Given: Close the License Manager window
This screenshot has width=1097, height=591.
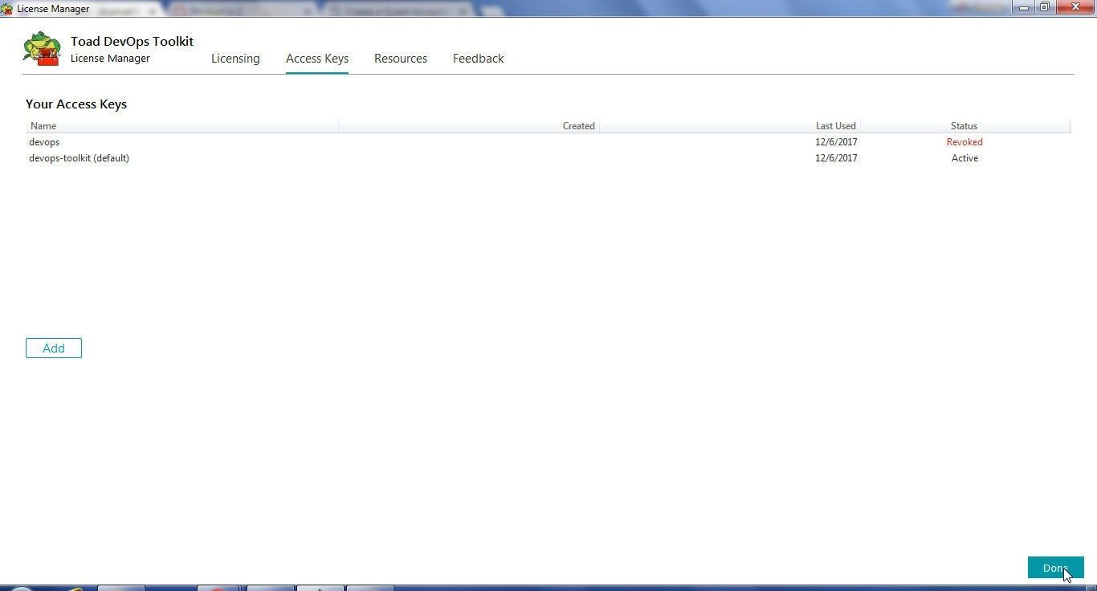Looking at the screenshot, I should coord(1075,7).
